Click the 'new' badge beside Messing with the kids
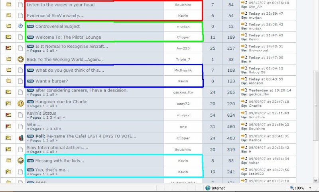319x192 pixels. (30, 161)
